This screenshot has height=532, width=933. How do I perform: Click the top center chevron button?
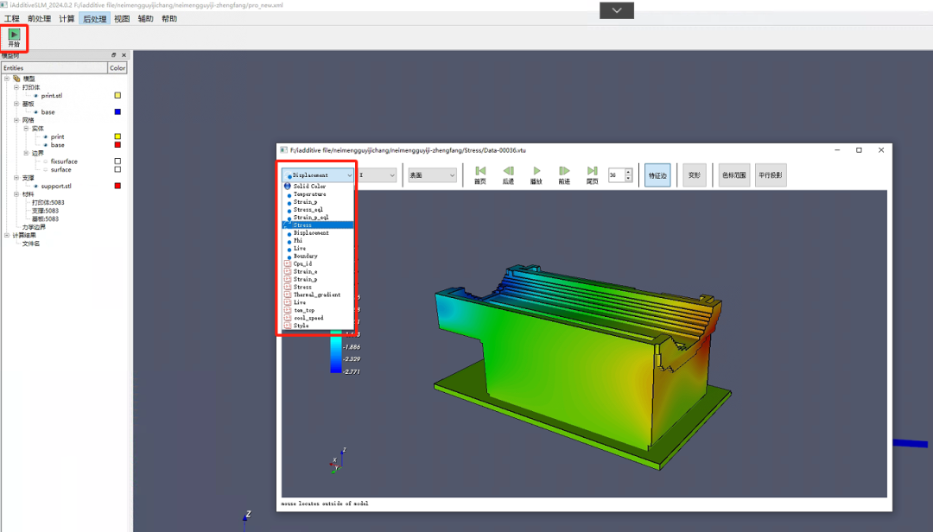click(x=617, y=10)
